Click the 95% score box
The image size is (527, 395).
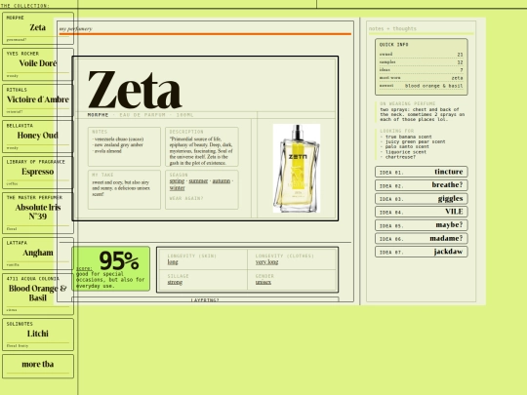[x=111, y=269]
